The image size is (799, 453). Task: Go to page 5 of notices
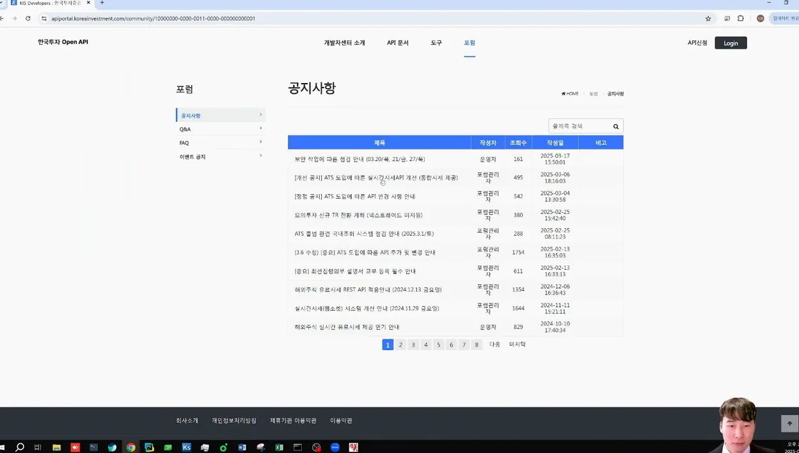[438, 345]
